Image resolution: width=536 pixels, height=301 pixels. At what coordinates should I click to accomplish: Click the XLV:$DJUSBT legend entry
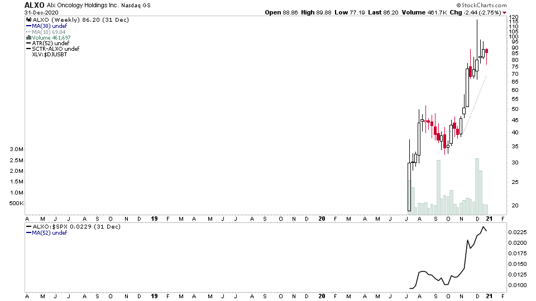(x=50, y=54)
